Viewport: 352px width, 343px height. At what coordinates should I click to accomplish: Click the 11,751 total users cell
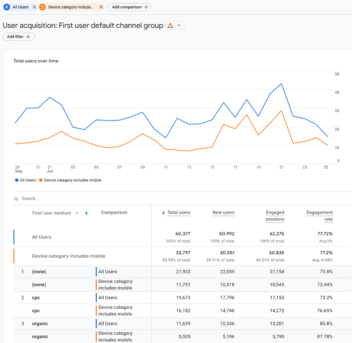point(183,285)
